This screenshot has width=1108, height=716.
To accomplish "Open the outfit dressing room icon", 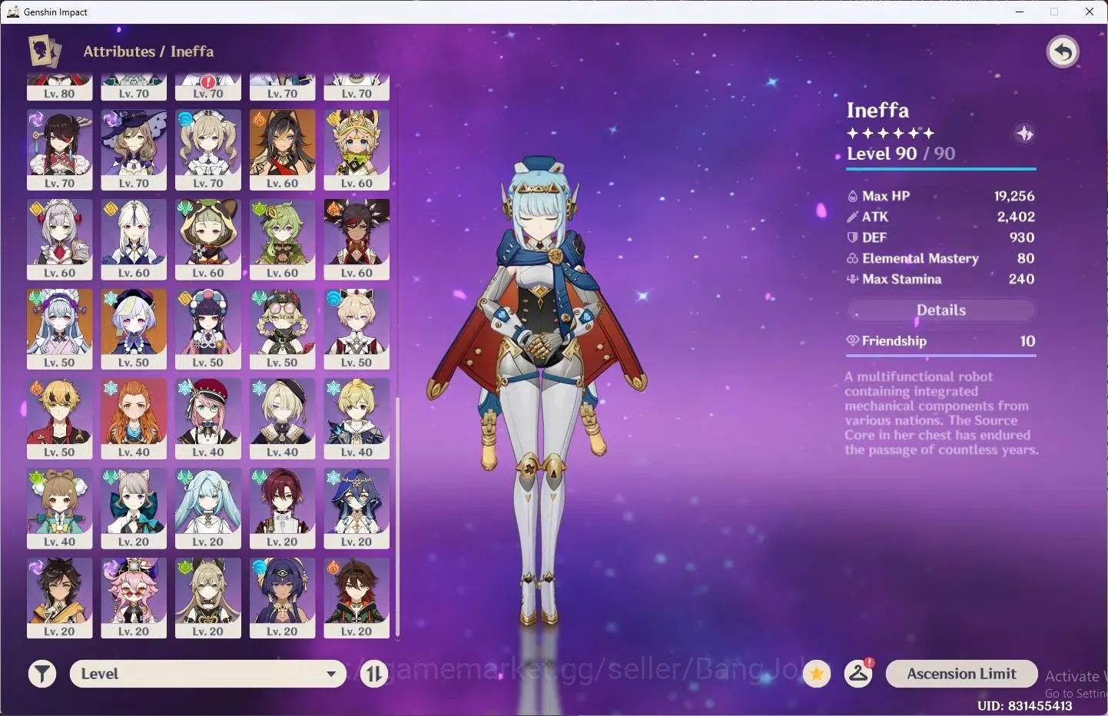I will point(858,674).
